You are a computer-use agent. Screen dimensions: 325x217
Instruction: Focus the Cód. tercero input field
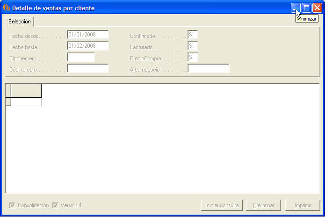[x=88, y=68]
